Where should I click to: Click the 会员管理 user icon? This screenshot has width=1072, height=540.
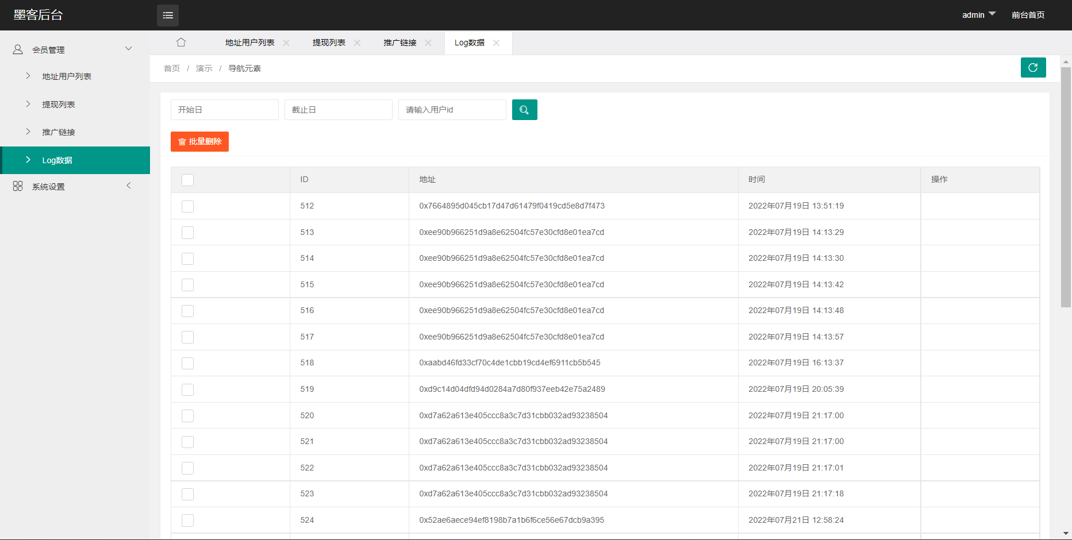pyautogui.click(x=18, y=49)
